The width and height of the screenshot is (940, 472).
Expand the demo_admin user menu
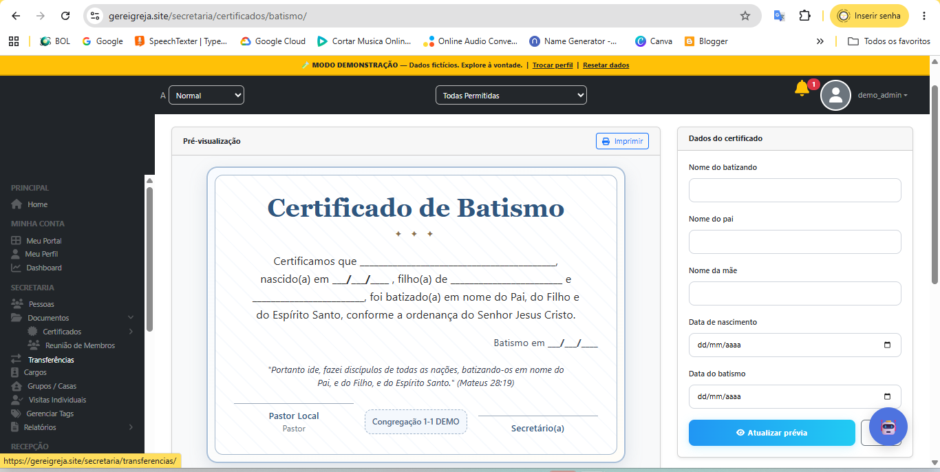(883, 96)
